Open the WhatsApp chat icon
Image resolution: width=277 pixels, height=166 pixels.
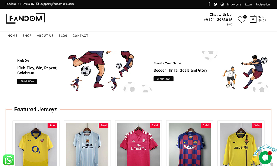(9, 160)
